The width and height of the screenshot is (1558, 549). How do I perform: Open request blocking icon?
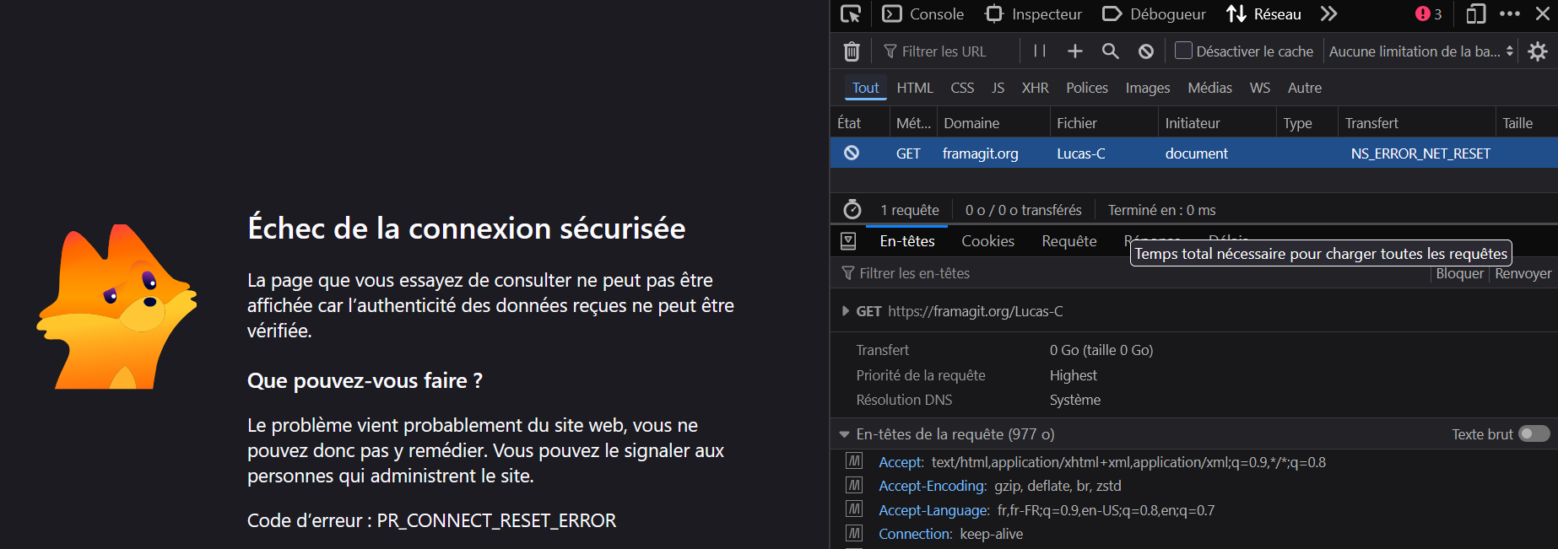tap(1146, 51)
